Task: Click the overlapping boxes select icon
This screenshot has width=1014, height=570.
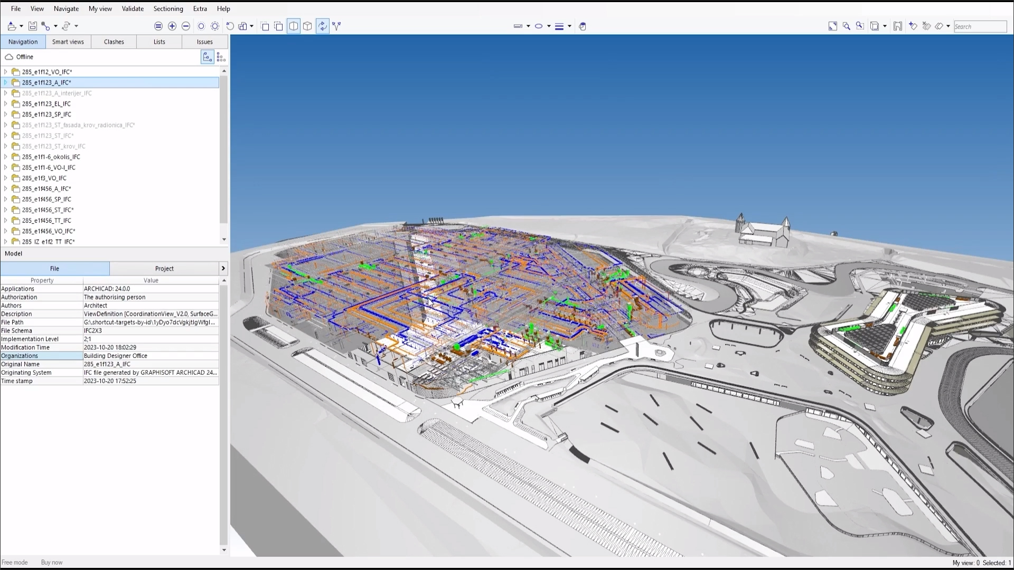Action: (x=279, y=26)
